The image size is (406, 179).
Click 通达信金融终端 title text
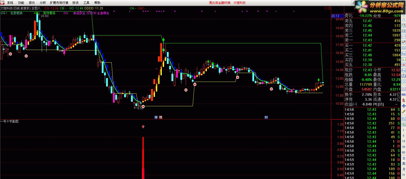(x=220, y=3)
